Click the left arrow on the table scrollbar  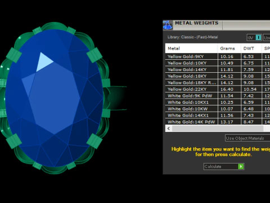tap(169, 129)
